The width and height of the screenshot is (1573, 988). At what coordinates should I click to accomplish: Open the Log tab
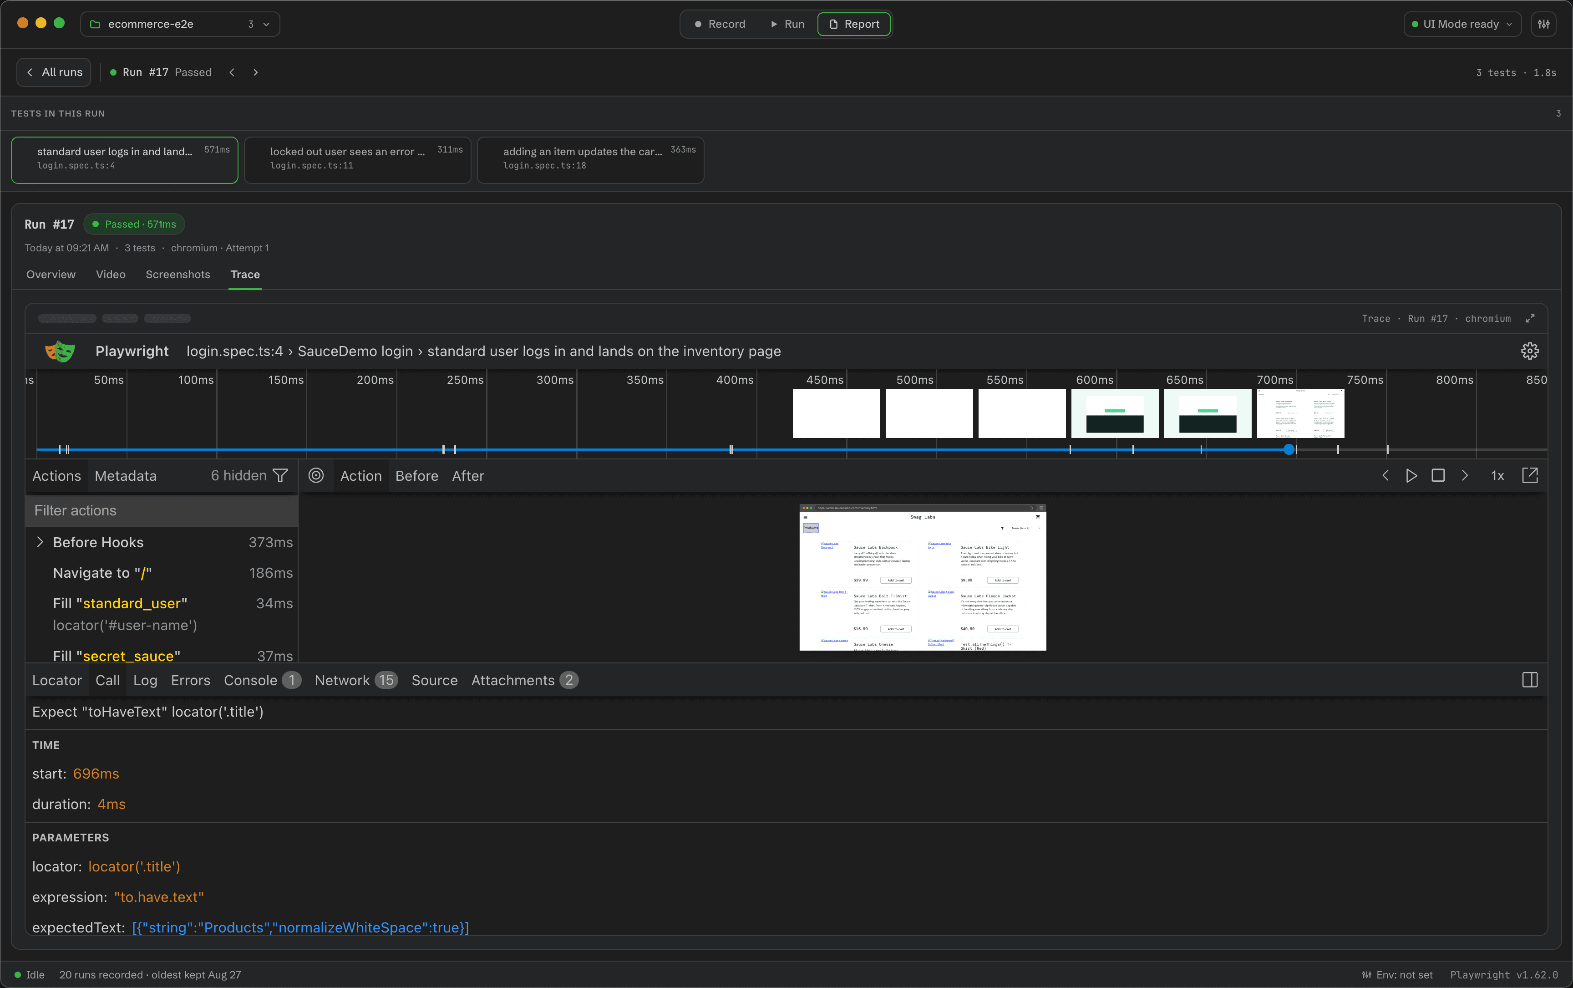145,680
